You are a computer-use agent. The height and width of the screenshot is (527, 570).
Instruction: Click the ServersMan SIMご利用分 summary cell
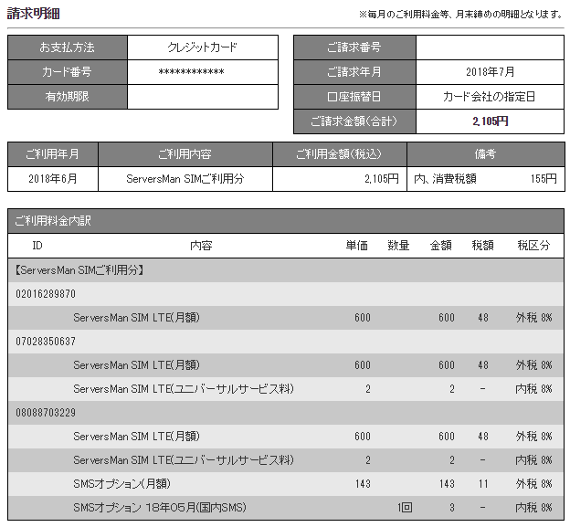point(185,179)
